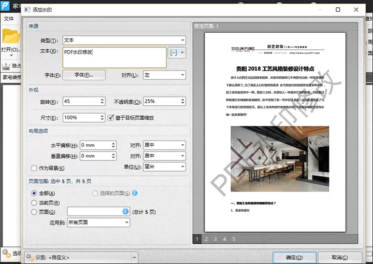The width and height of the screenshot is (373, 264).
Task: Click the Open folder icon
Action: 10,36
